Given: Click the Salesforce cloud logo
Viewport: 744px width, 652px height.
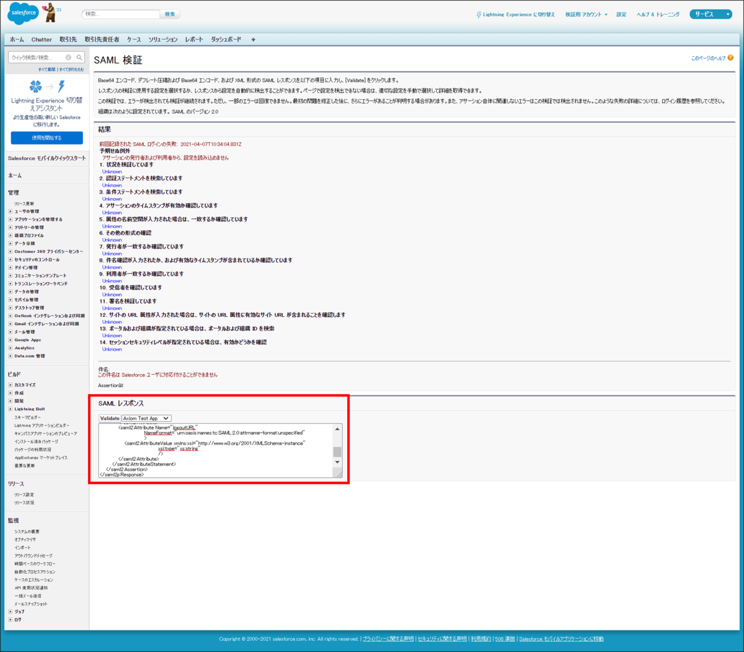Looking at the screenshot, I should tap(23, 12).
